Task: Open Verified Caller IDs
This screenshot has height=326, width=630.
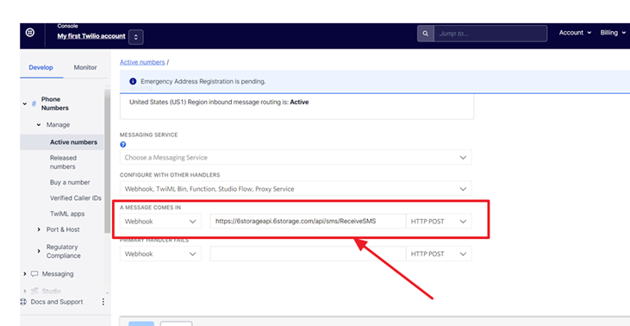Action: point(76,198)
